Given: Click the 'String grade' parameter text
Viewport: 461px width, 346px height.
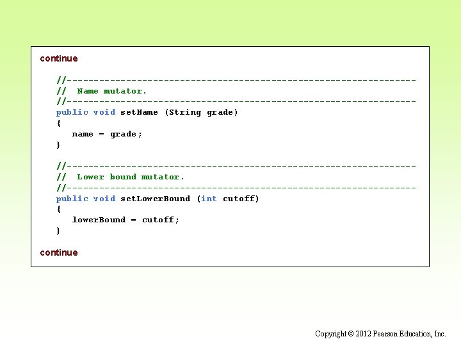Looking at the screenshot, I should click(201, 112).
